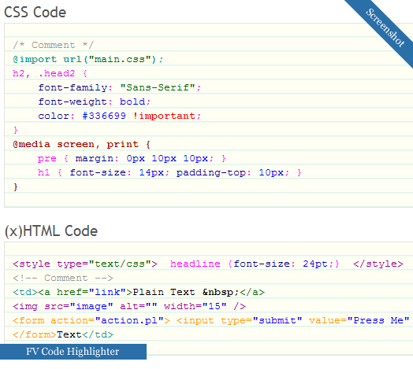Click the '@import url("main.css");' line
Screen dimensions: 413x369
(88, 59)
